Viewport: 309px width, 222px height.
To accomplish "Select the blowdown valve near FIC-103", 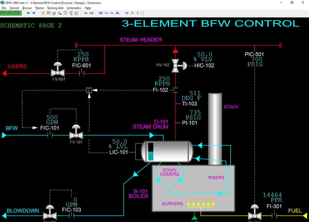I will point(50,212).
